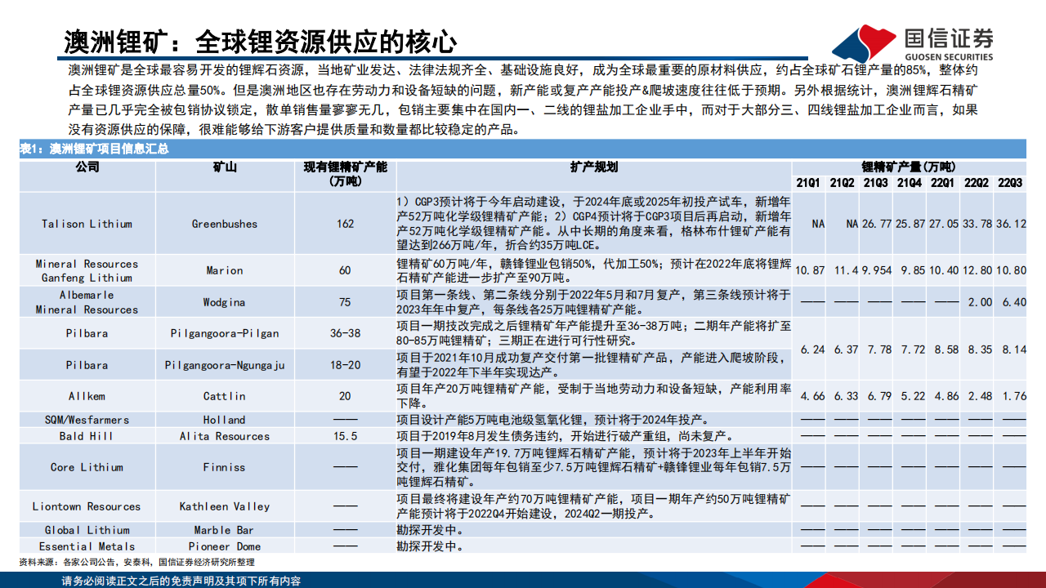This screenshot has width=1046, height=588.
Task: Select the Essential Metals company cell
Action: tap(87, 546)
